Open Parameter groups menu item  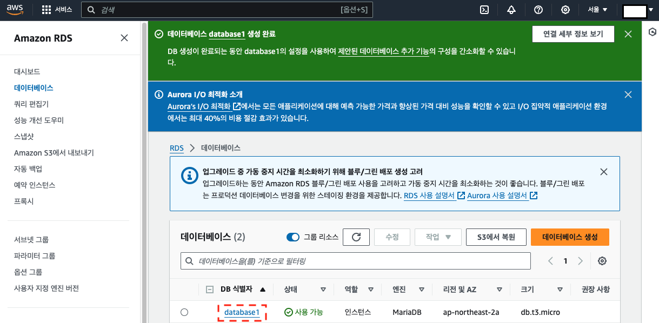tap(35, 255)
